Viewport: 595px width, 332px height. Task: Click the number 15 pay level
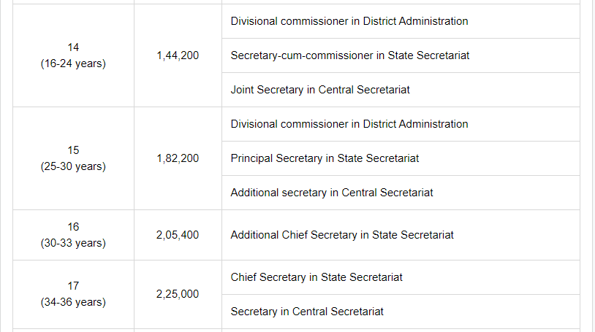click(73, 150)
